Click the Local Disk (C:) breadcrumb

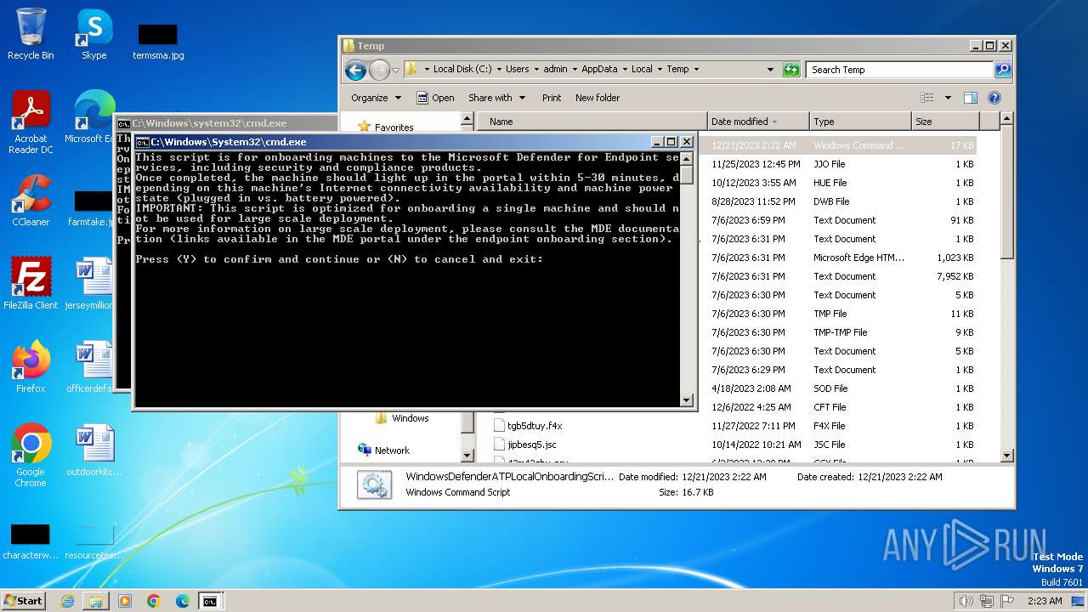coord(462,70)
